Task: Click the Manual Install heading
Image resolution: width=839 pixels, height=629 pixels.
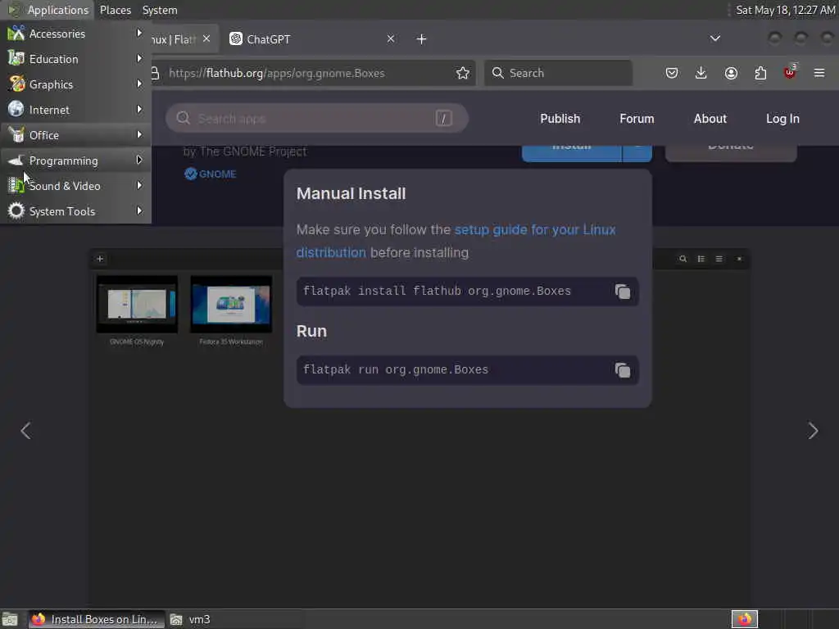Action: pyautogui.click(x=351, y=193)
